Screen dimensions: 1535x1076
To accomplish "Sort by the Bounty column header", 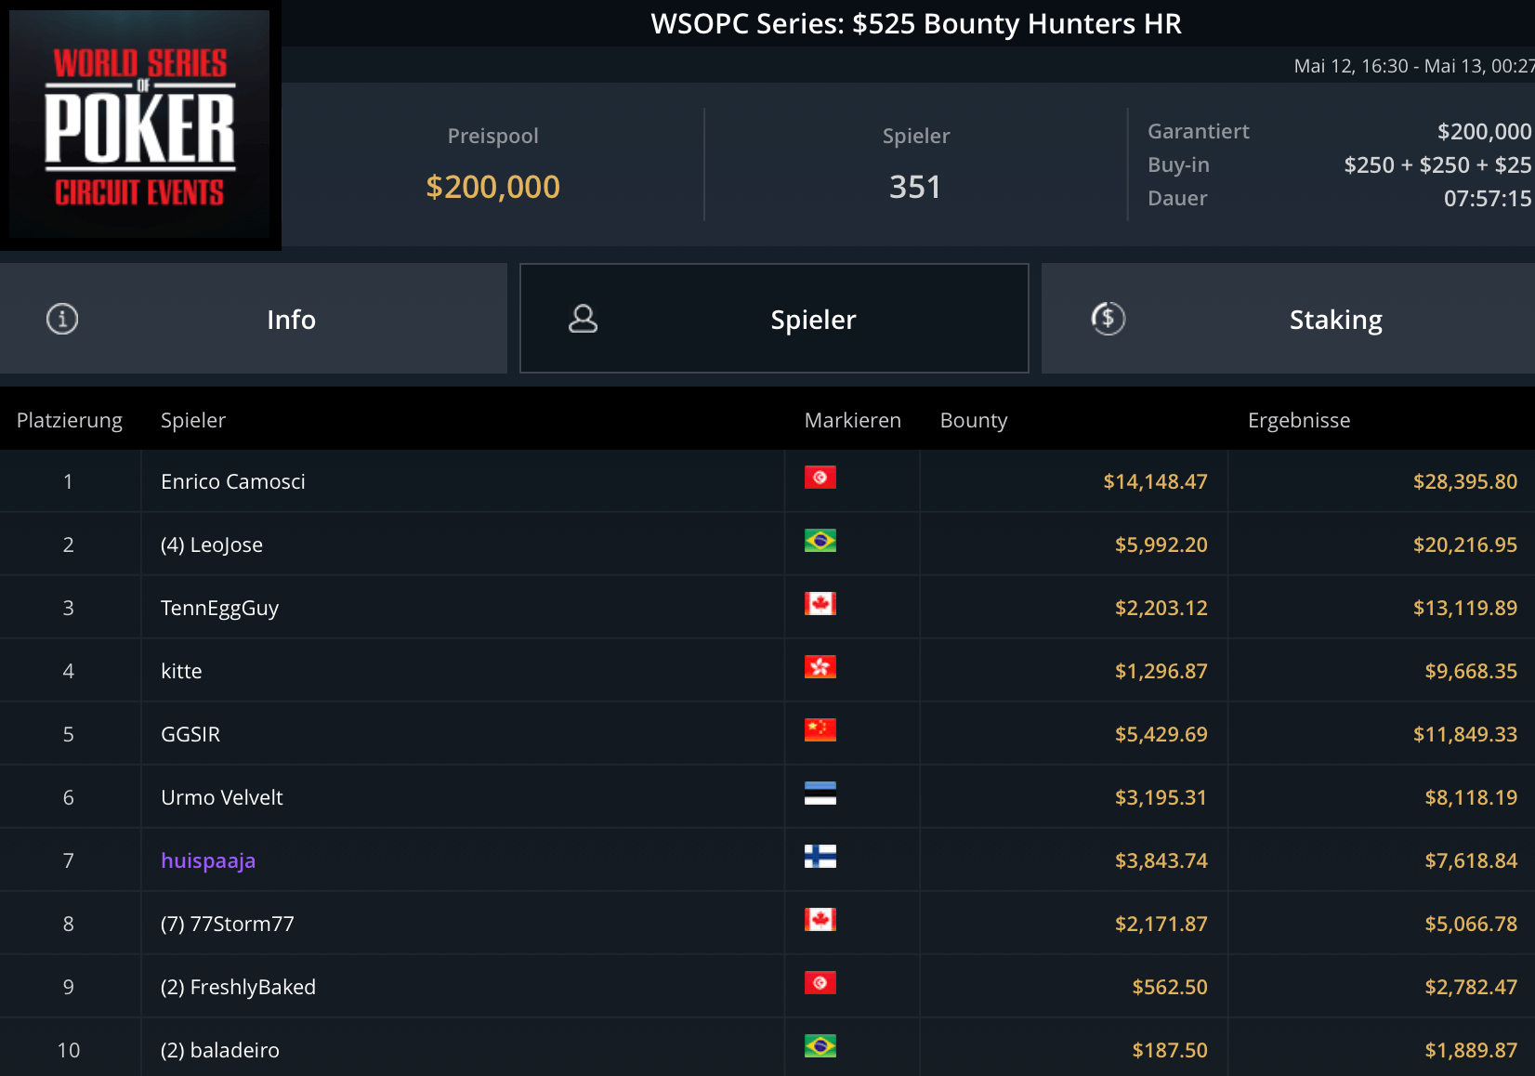I will pyautogui.click(x=973, y=420).
